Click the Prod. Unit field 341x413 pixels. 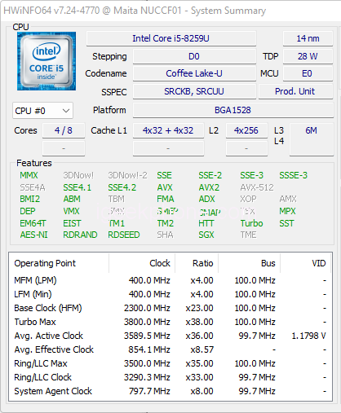[x=295, y=91]
